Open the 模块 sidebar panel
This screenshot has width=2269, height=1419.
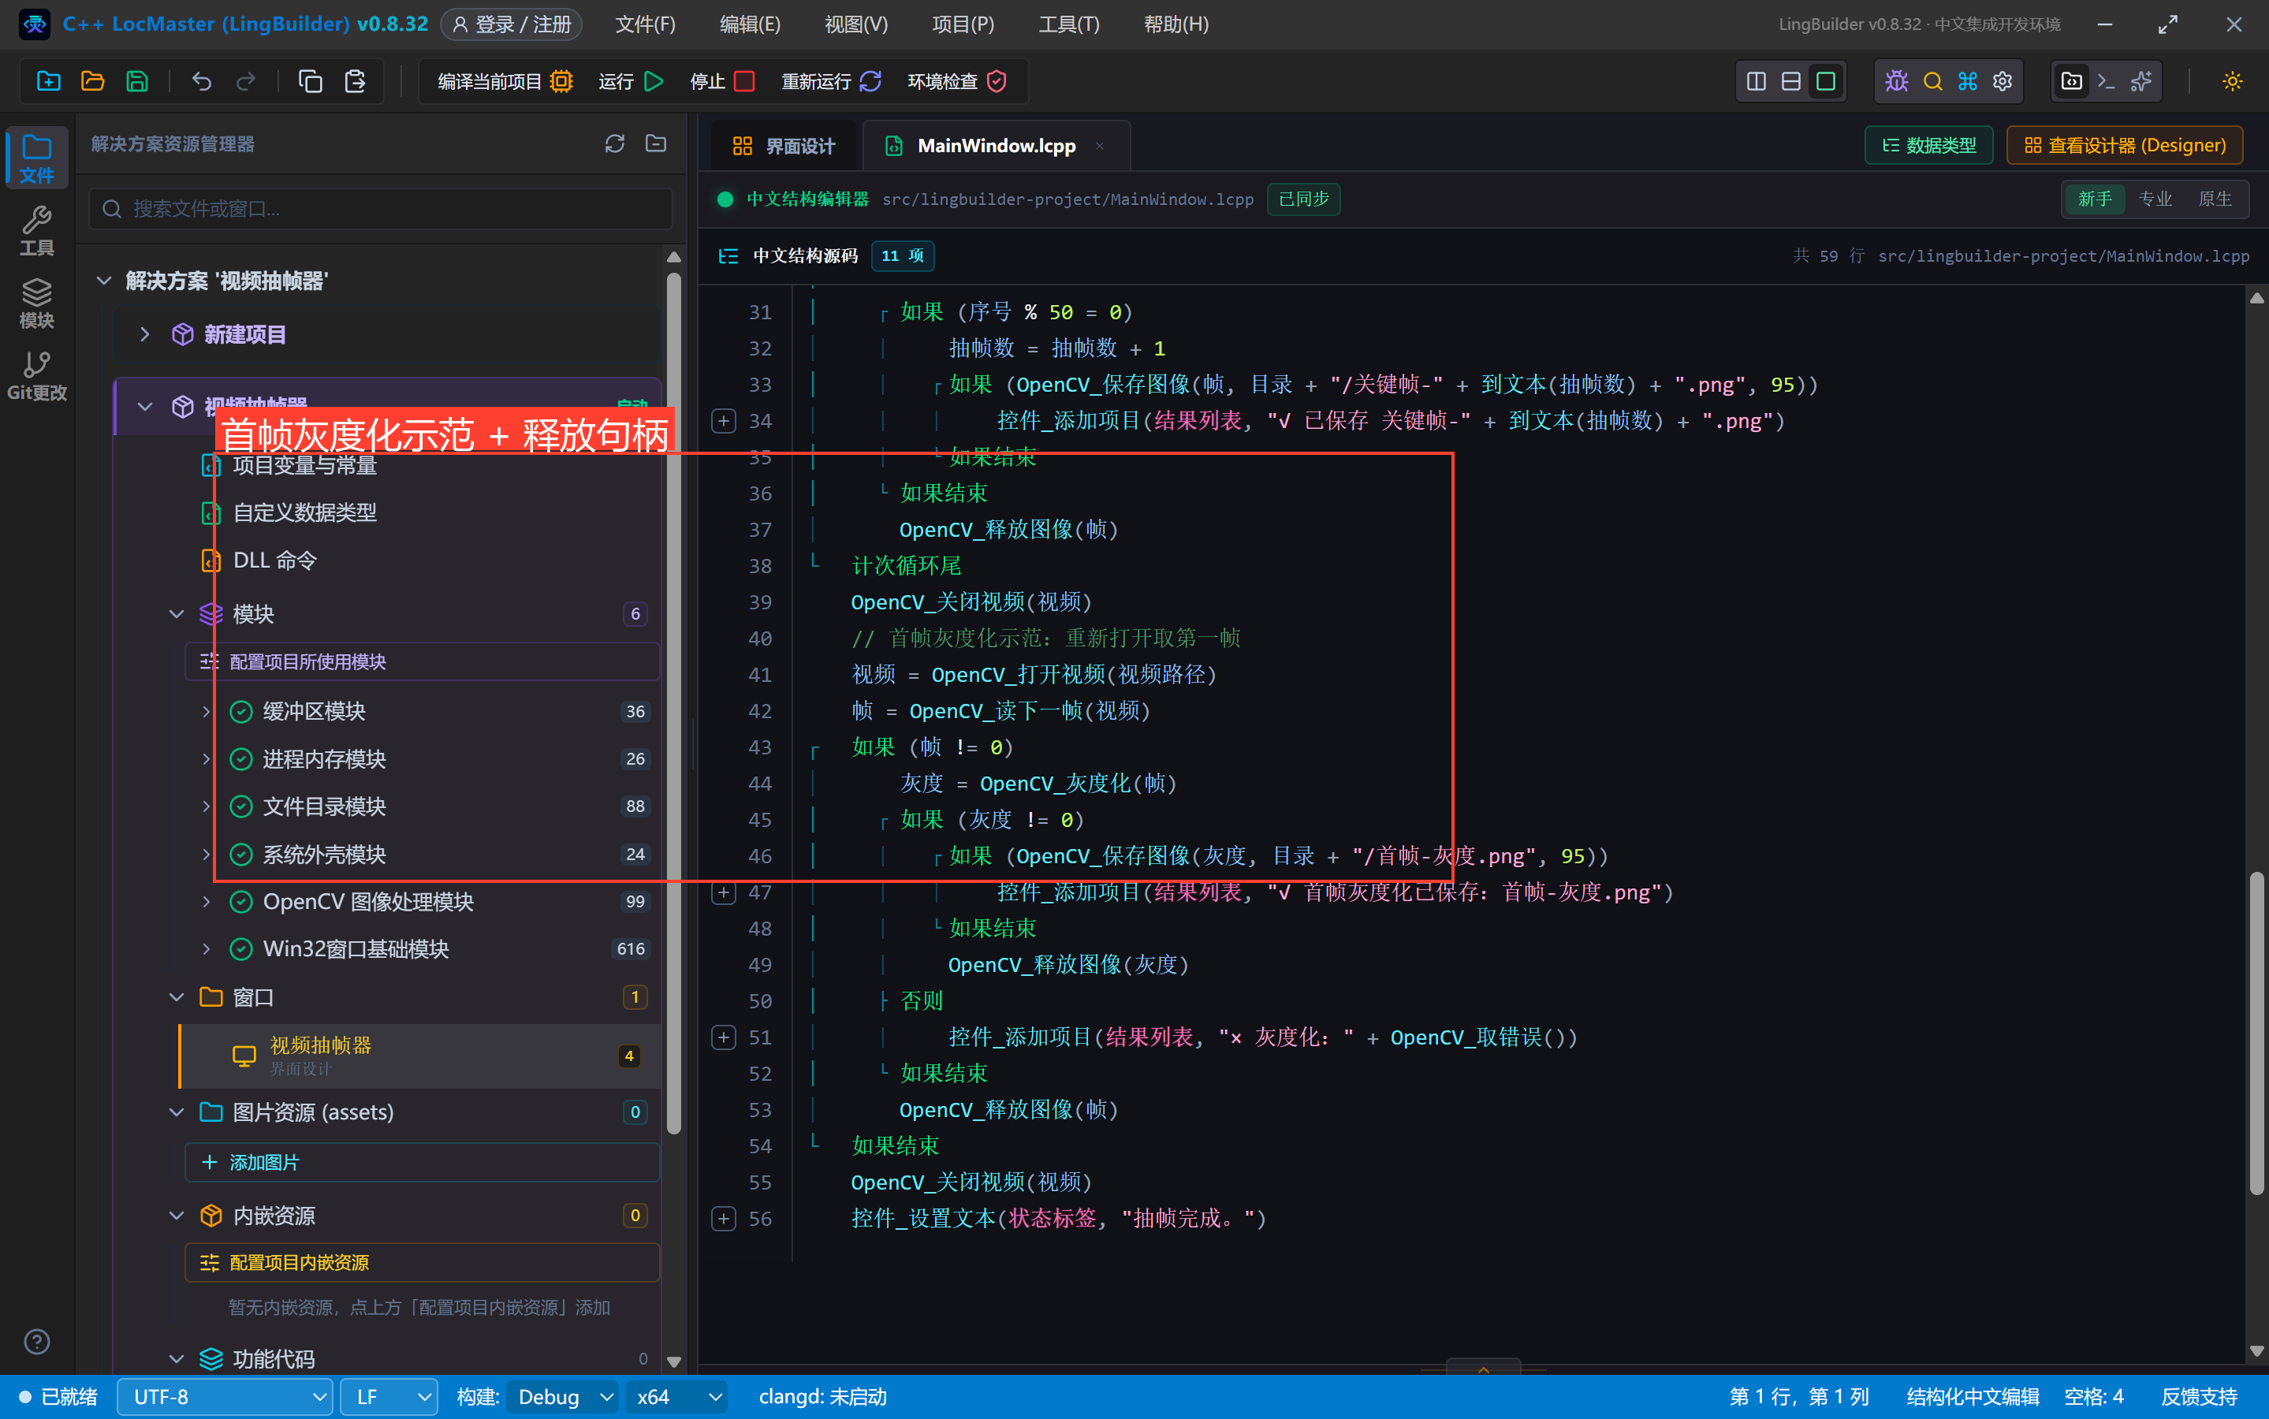point(36,304)
